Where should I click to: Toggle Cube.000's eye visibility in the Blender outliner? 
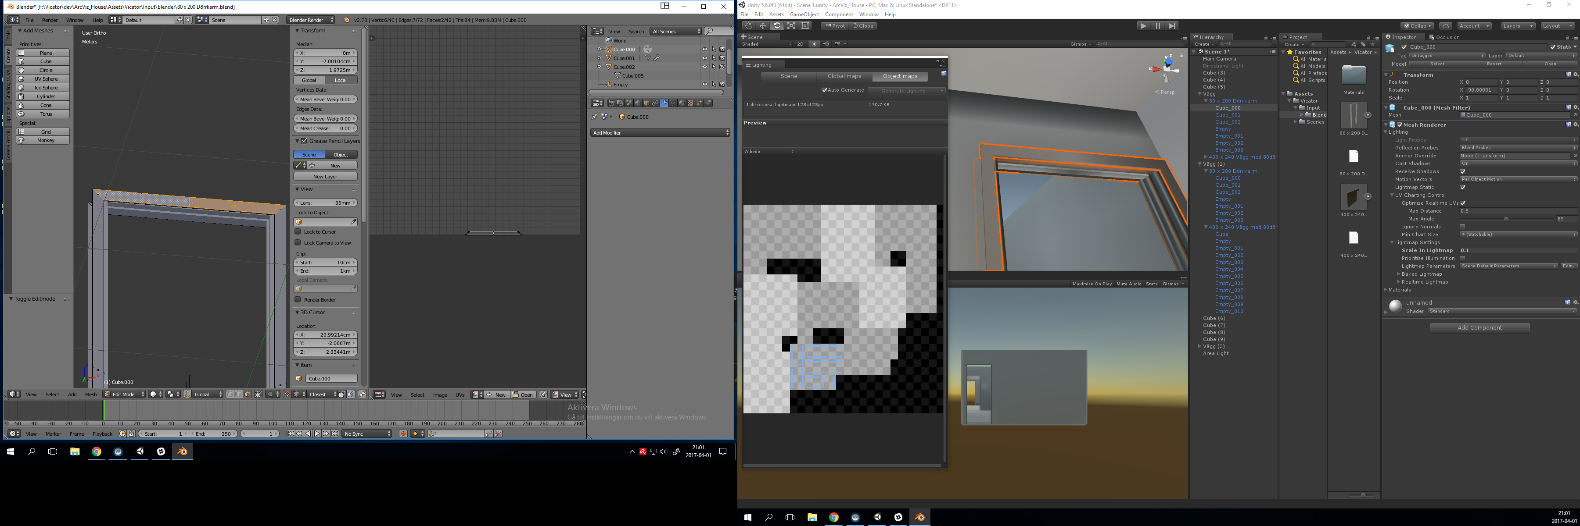[x=705, y=50]
